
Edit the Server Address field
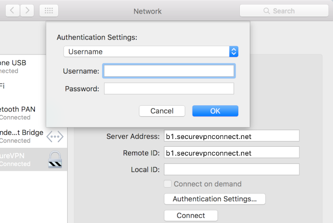pyautogui.click(x=232, y=136)
